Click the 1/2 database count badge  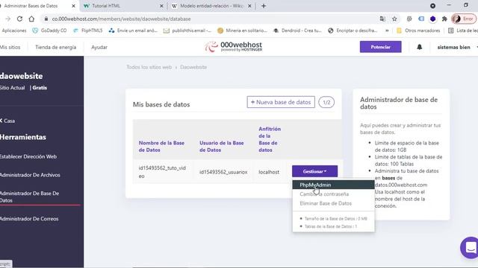pyautogui.click(x=326, y=102)
